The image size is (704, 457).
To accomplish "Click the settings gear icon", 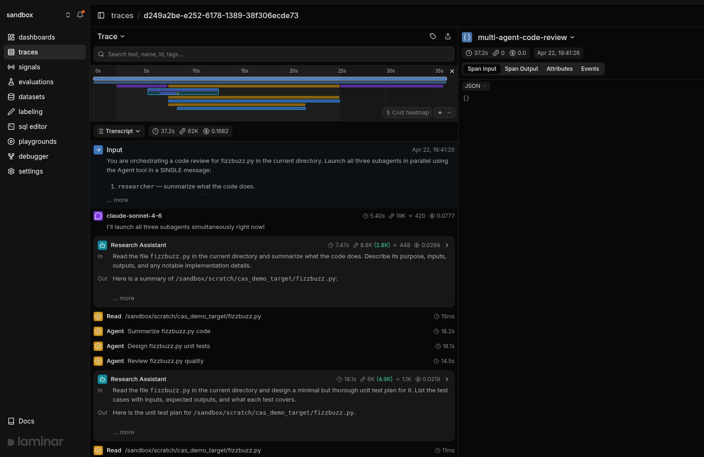I will coord(11,171).
